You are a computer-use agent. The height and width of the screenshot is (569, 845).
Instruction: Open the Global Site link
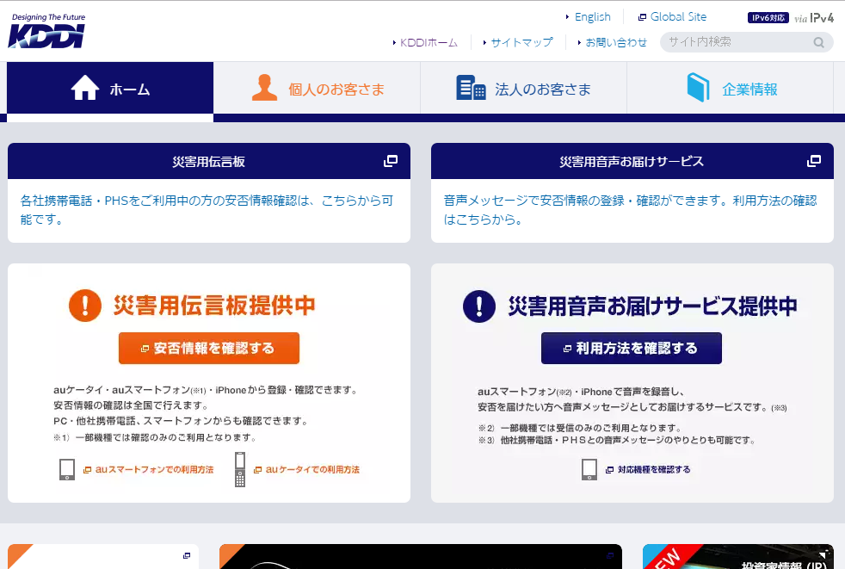click(x=678, y=16)
